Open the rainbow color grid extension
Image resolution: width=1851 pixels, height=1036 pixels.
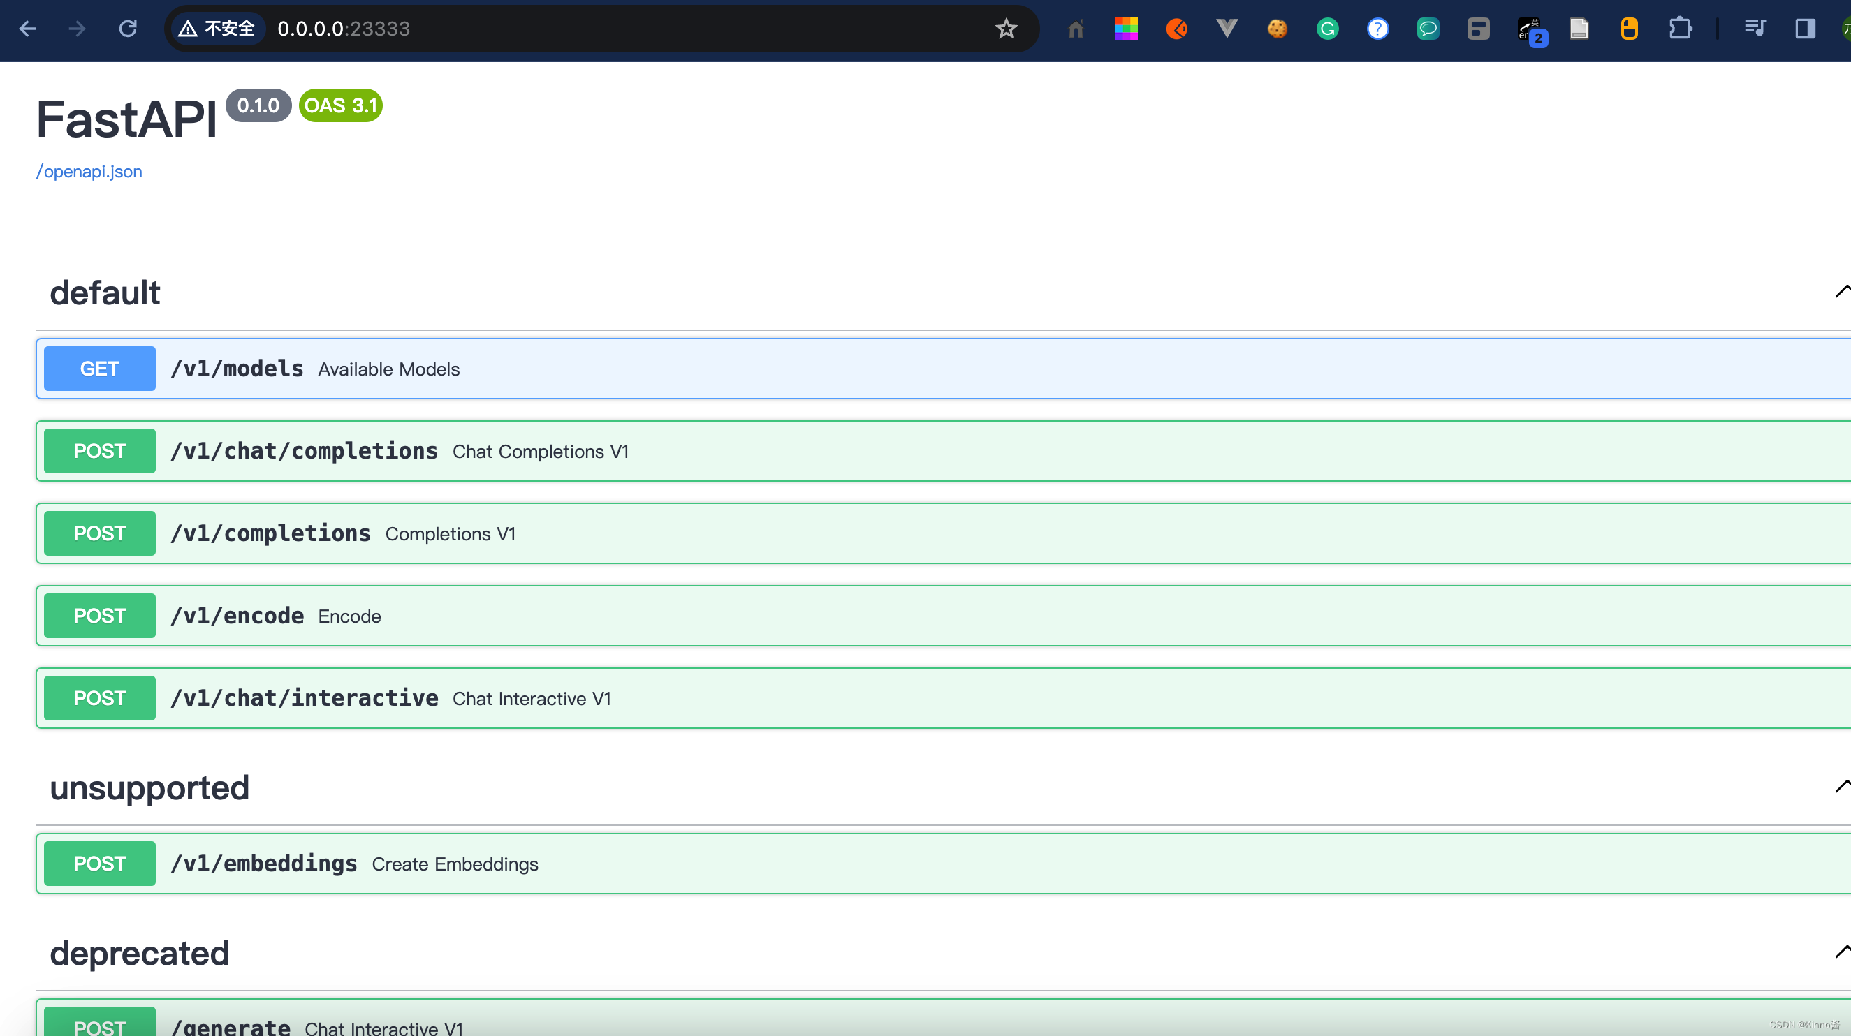(1126, 29)
